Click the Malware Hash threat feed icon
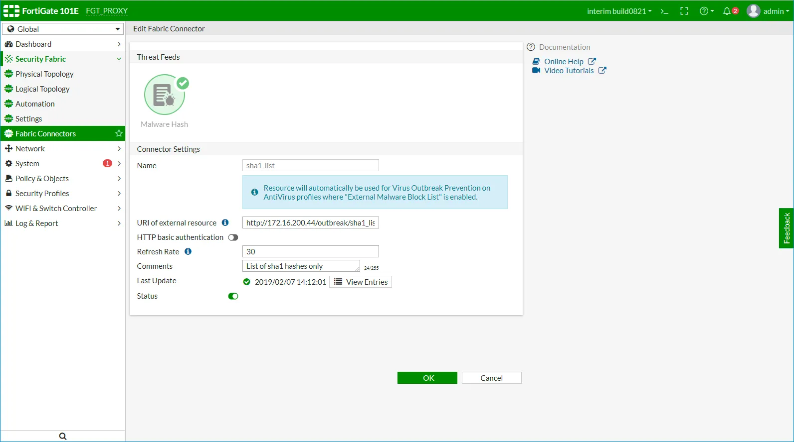Viewport: 794px width, 442px height. coord(165,95)
